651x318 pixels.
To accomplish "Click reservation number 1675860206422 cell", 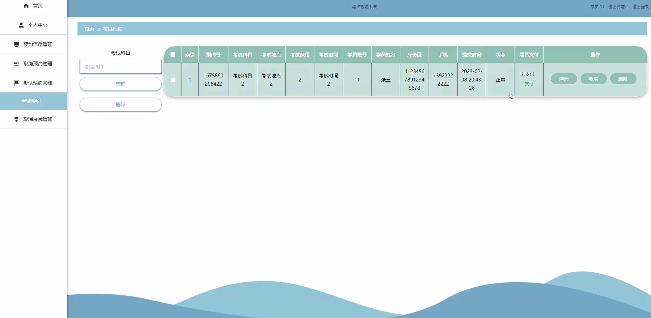I will 213,80.
